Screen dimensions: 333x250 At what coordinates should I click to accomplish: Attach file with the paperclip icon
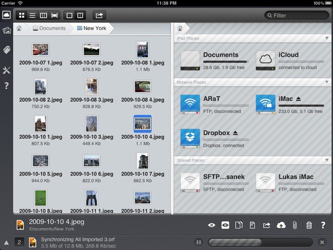(294, 225)
